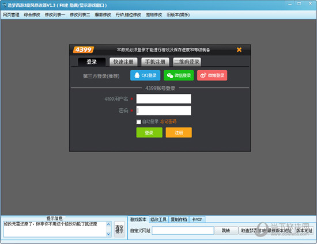Maximize the 造梦西游3旋风修改器 window

299,3
